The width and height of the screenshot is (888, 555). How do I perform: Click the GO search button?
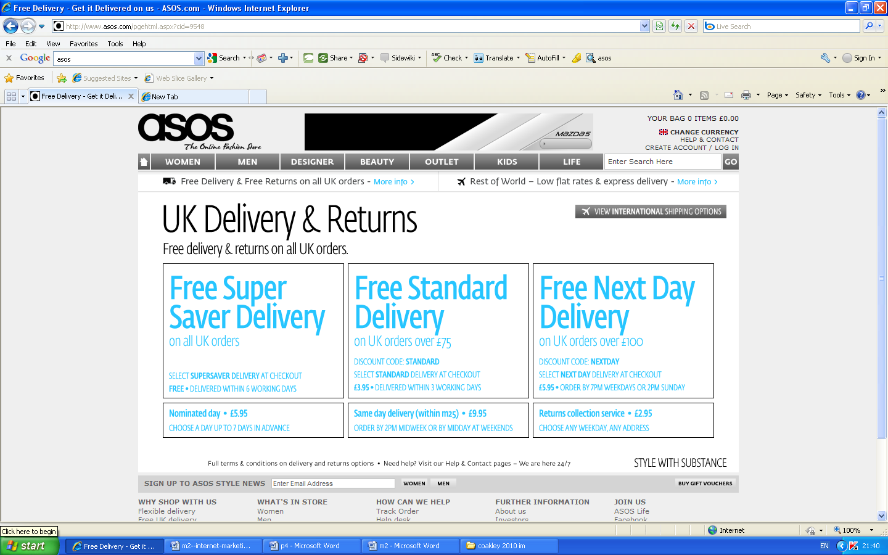(731, 162)
